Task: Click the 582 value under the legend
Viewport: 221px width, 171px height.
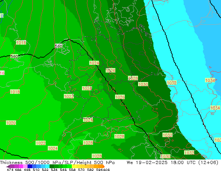Action: (90, 170)
